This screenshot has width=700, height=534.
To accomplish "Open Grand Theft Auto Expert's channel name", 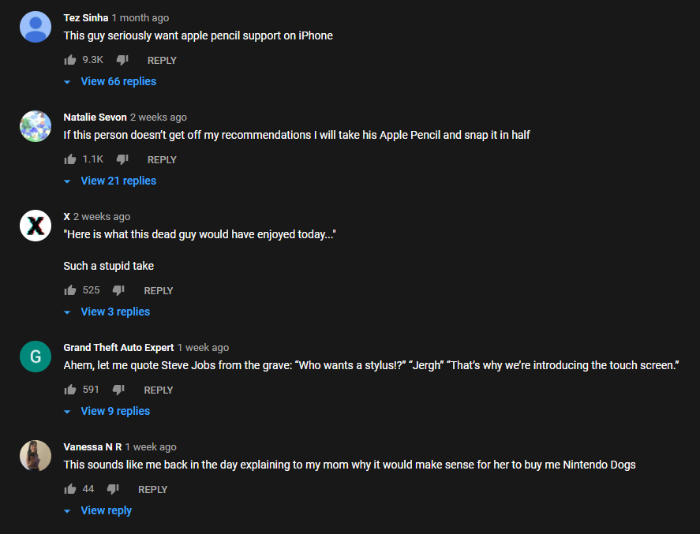I will [x=118, y=348].
